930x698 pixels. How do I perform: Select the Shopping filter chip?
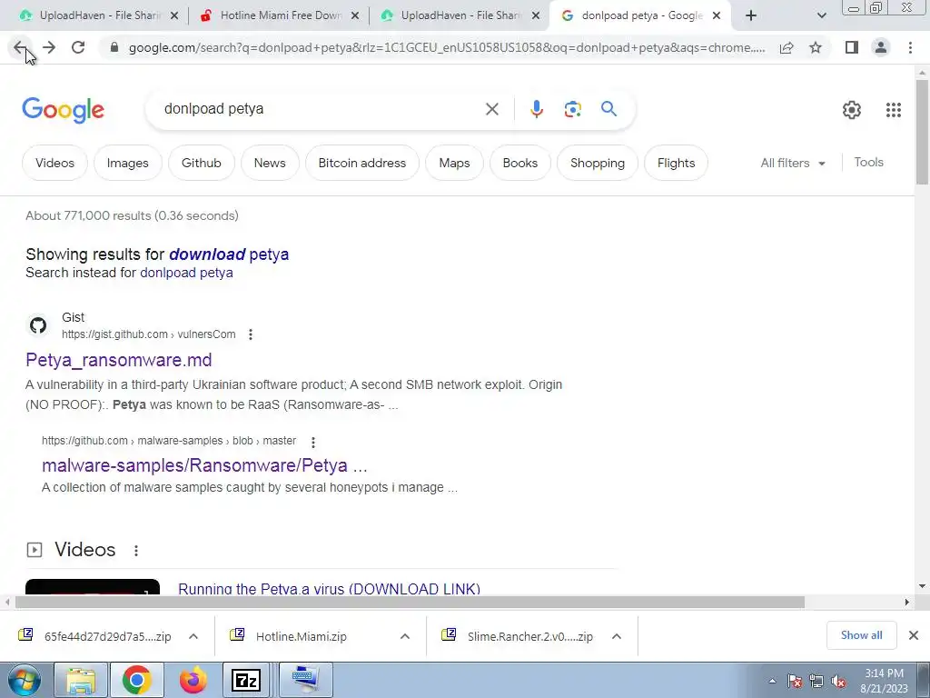[x=598, y=163]
